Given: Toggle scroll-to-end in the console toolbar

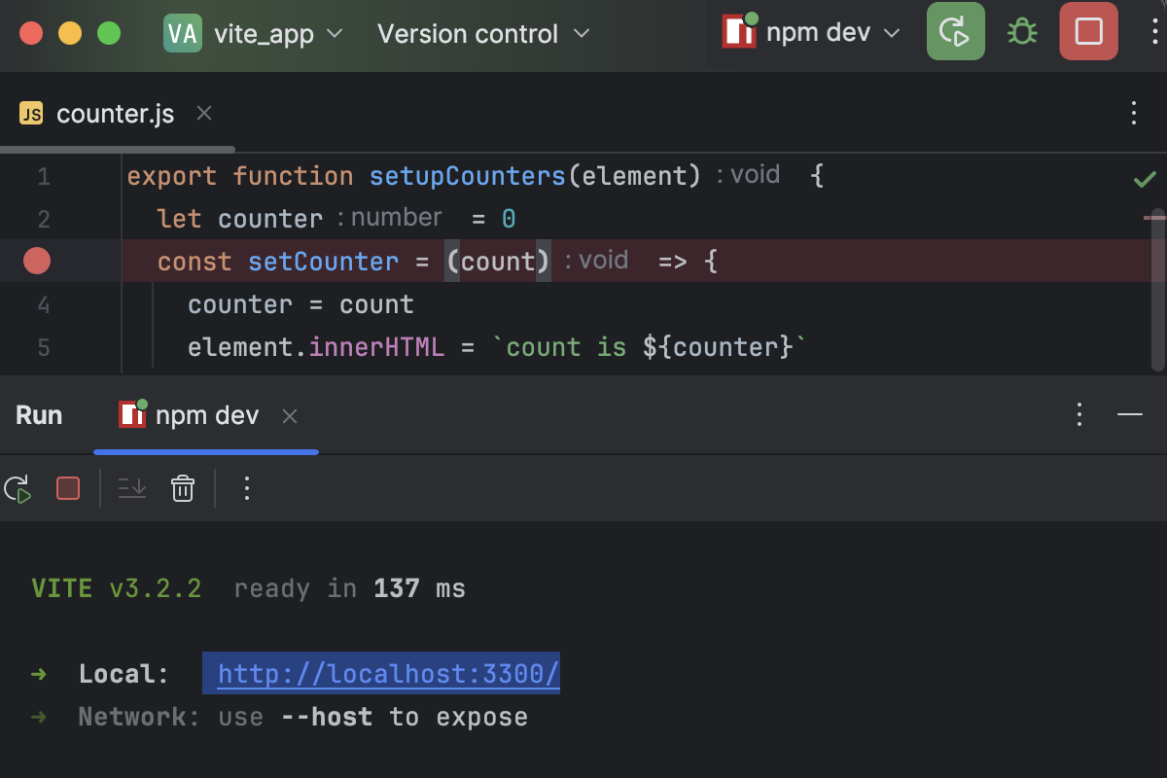Looking at the screenshot, I should coord(132,488).
